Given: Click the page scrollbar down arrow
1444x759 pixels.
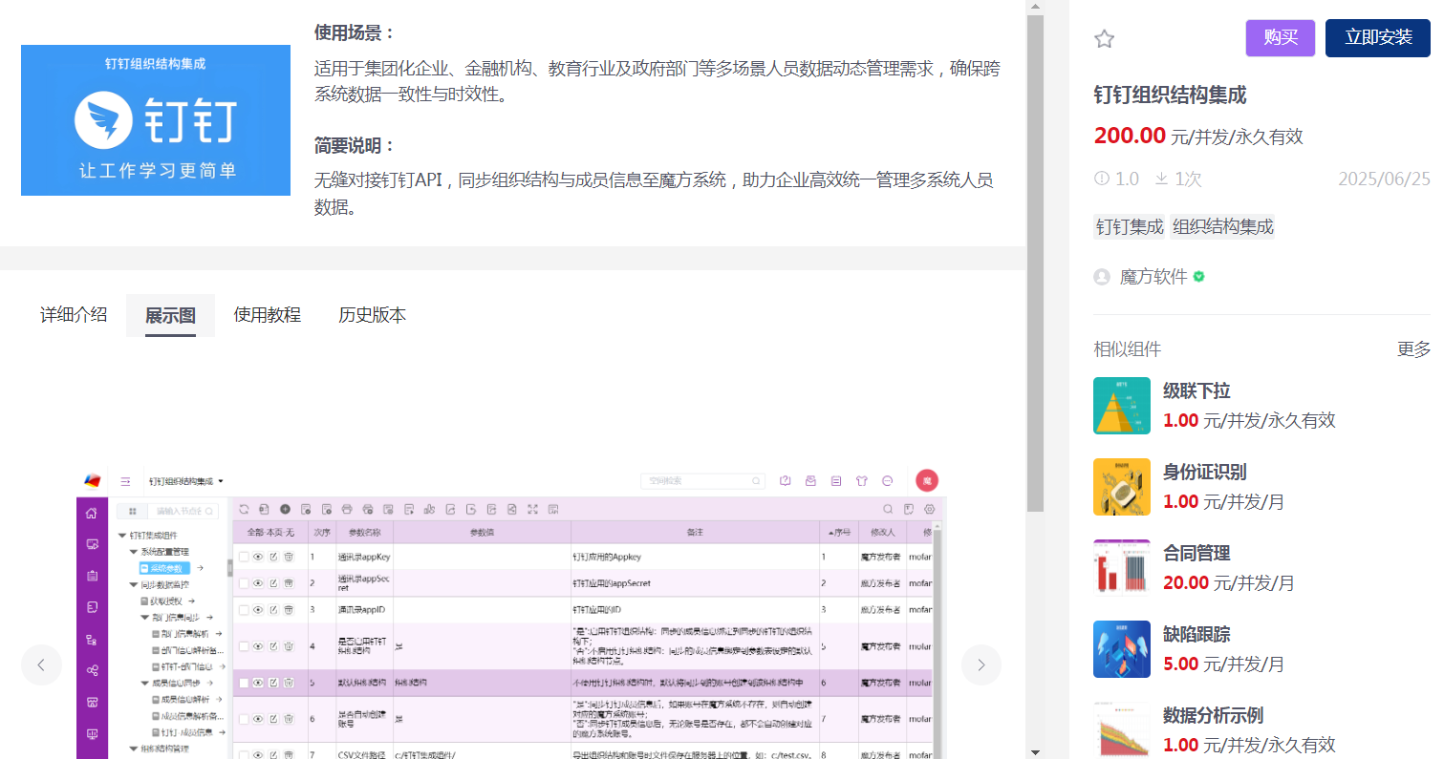Looking at the screenshot, I should (1035, 751).
